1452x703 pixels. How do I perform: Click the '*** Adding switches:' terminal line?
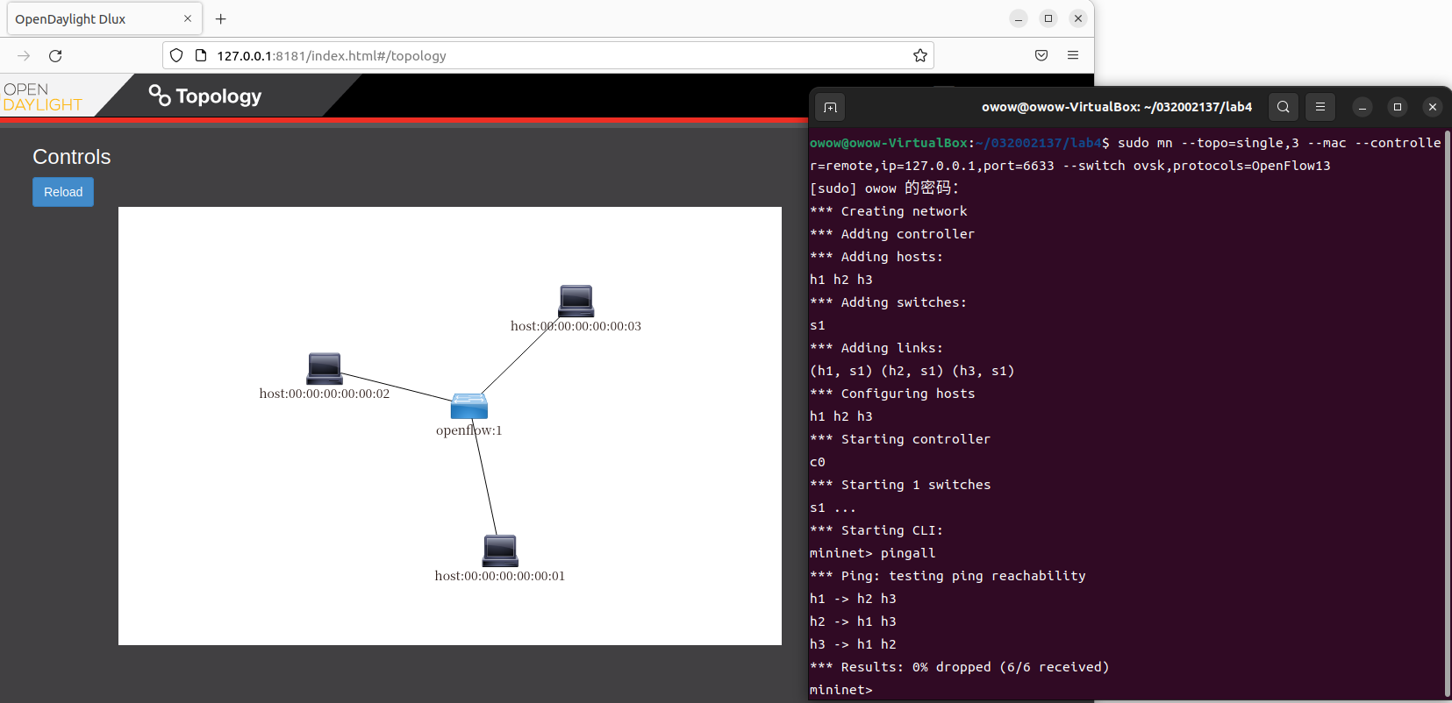coord(889,302)
